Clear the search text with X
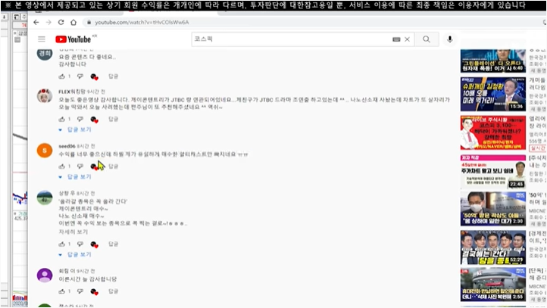Viewport: 547px width, 308px height. 407,39
